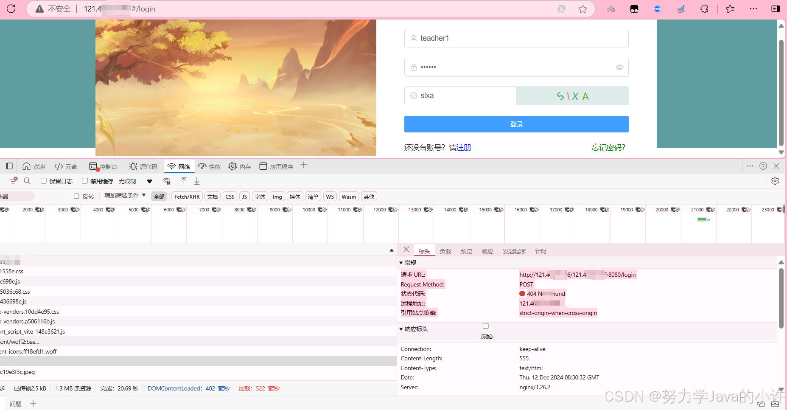Filter requests by Fetch/XHR
This screenshot has height=410, width=787.
(x=187, y=197)
